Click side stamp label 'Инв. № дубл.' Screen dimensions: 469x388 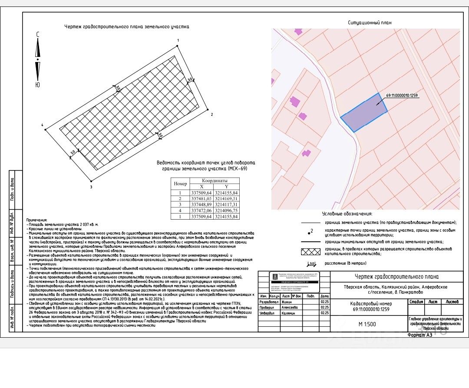point(12,223)
